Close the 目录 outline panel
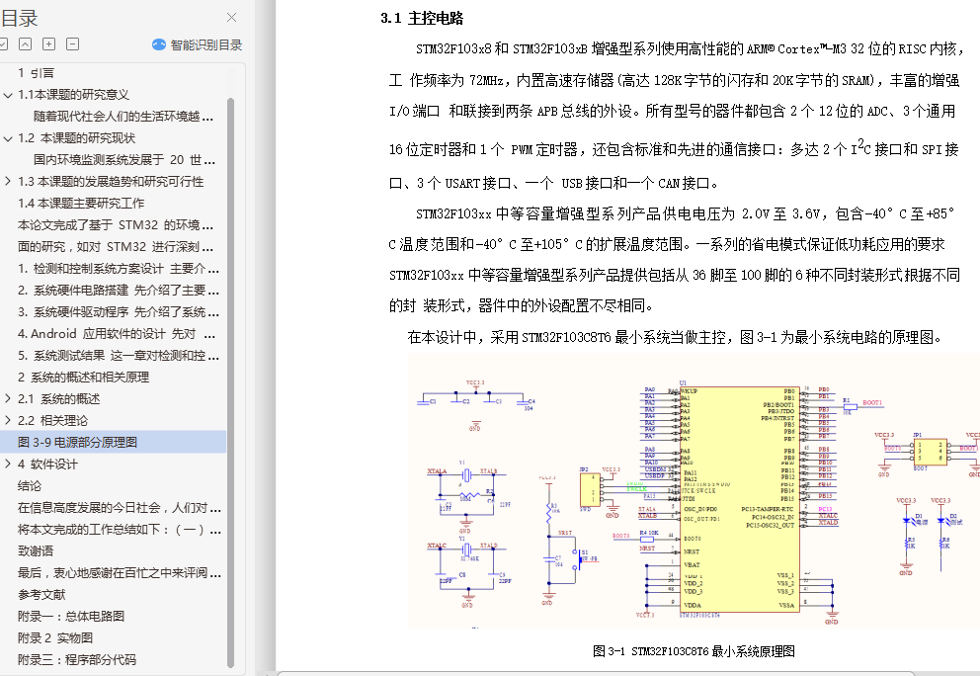This screenshot has height=676, width=980. pos(231,18)
